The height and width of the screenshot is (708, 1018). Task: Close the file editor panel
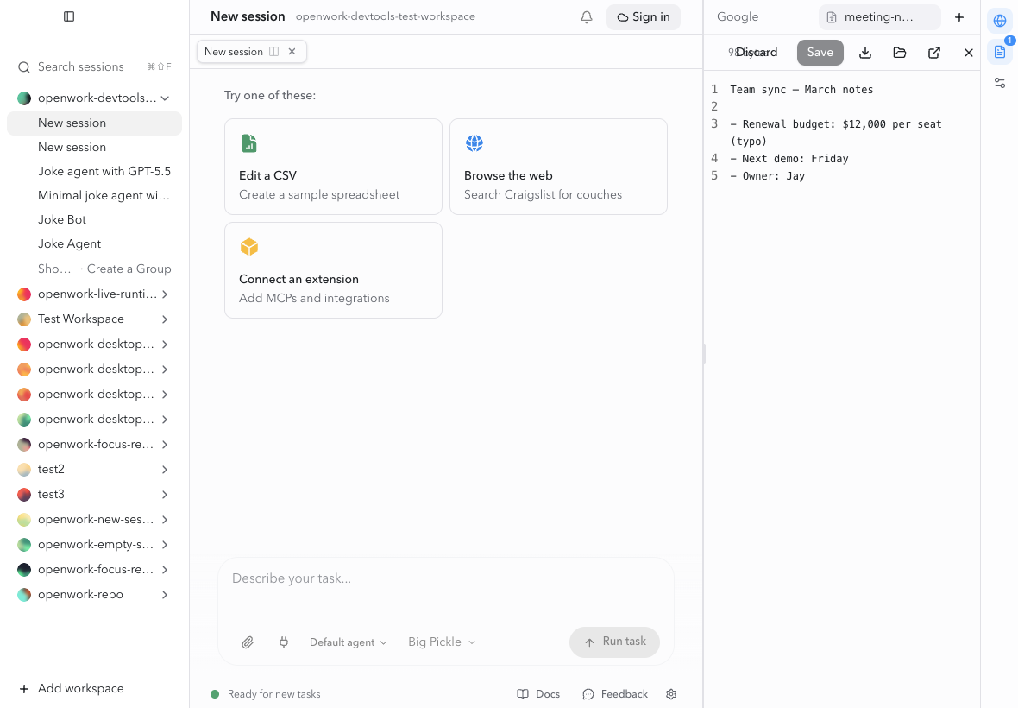pos(968,53)
